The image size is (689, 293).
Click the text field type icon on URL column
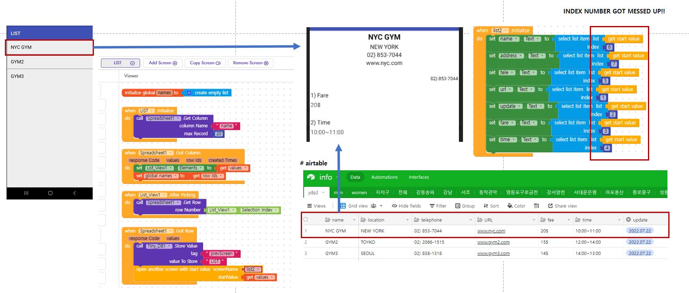(480, 220)
